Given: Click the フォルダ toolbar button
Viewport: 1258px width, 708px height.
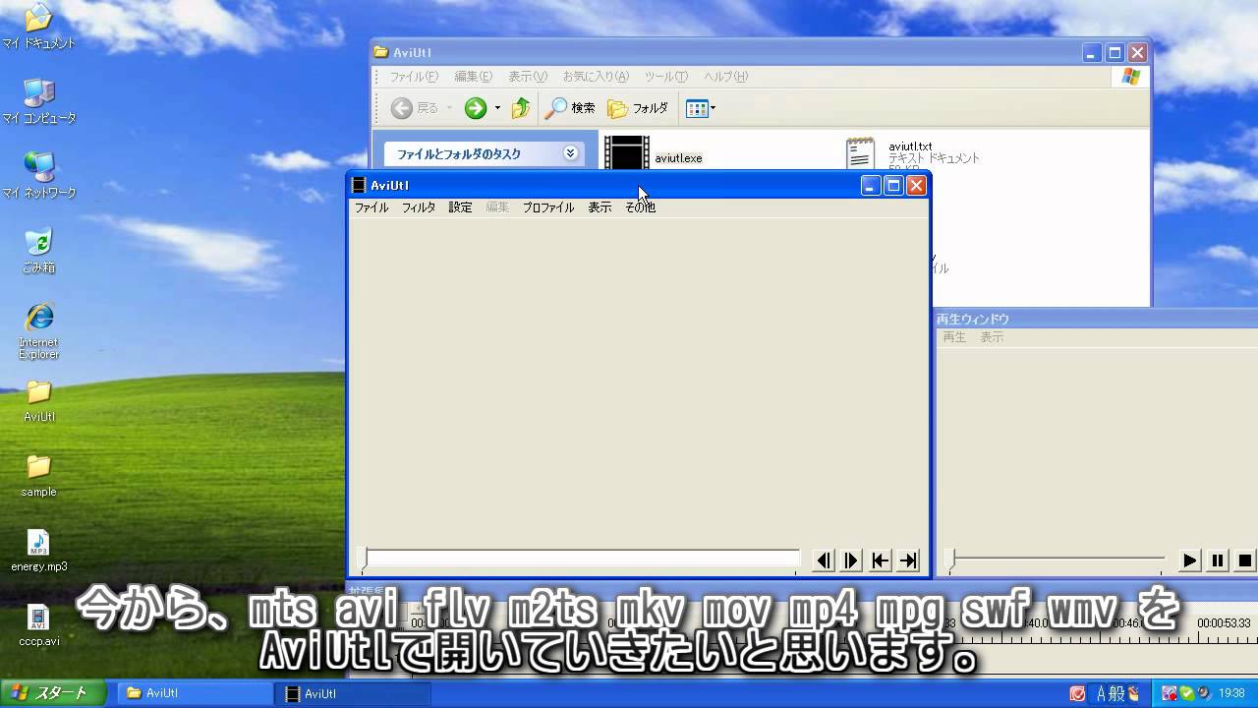Looking at the screenshot, I should 638,108.
